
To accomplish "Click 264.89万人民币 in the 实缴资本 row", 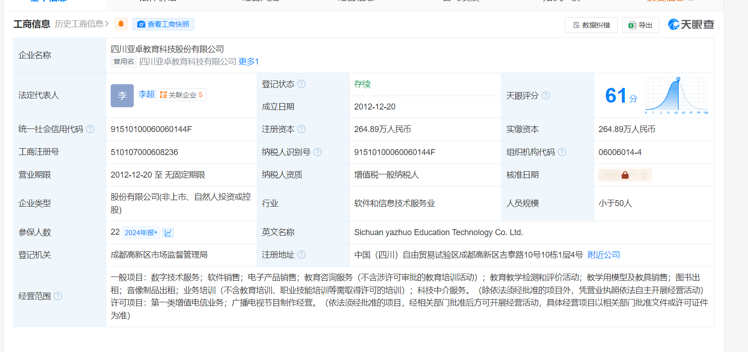I will [627, 129].
